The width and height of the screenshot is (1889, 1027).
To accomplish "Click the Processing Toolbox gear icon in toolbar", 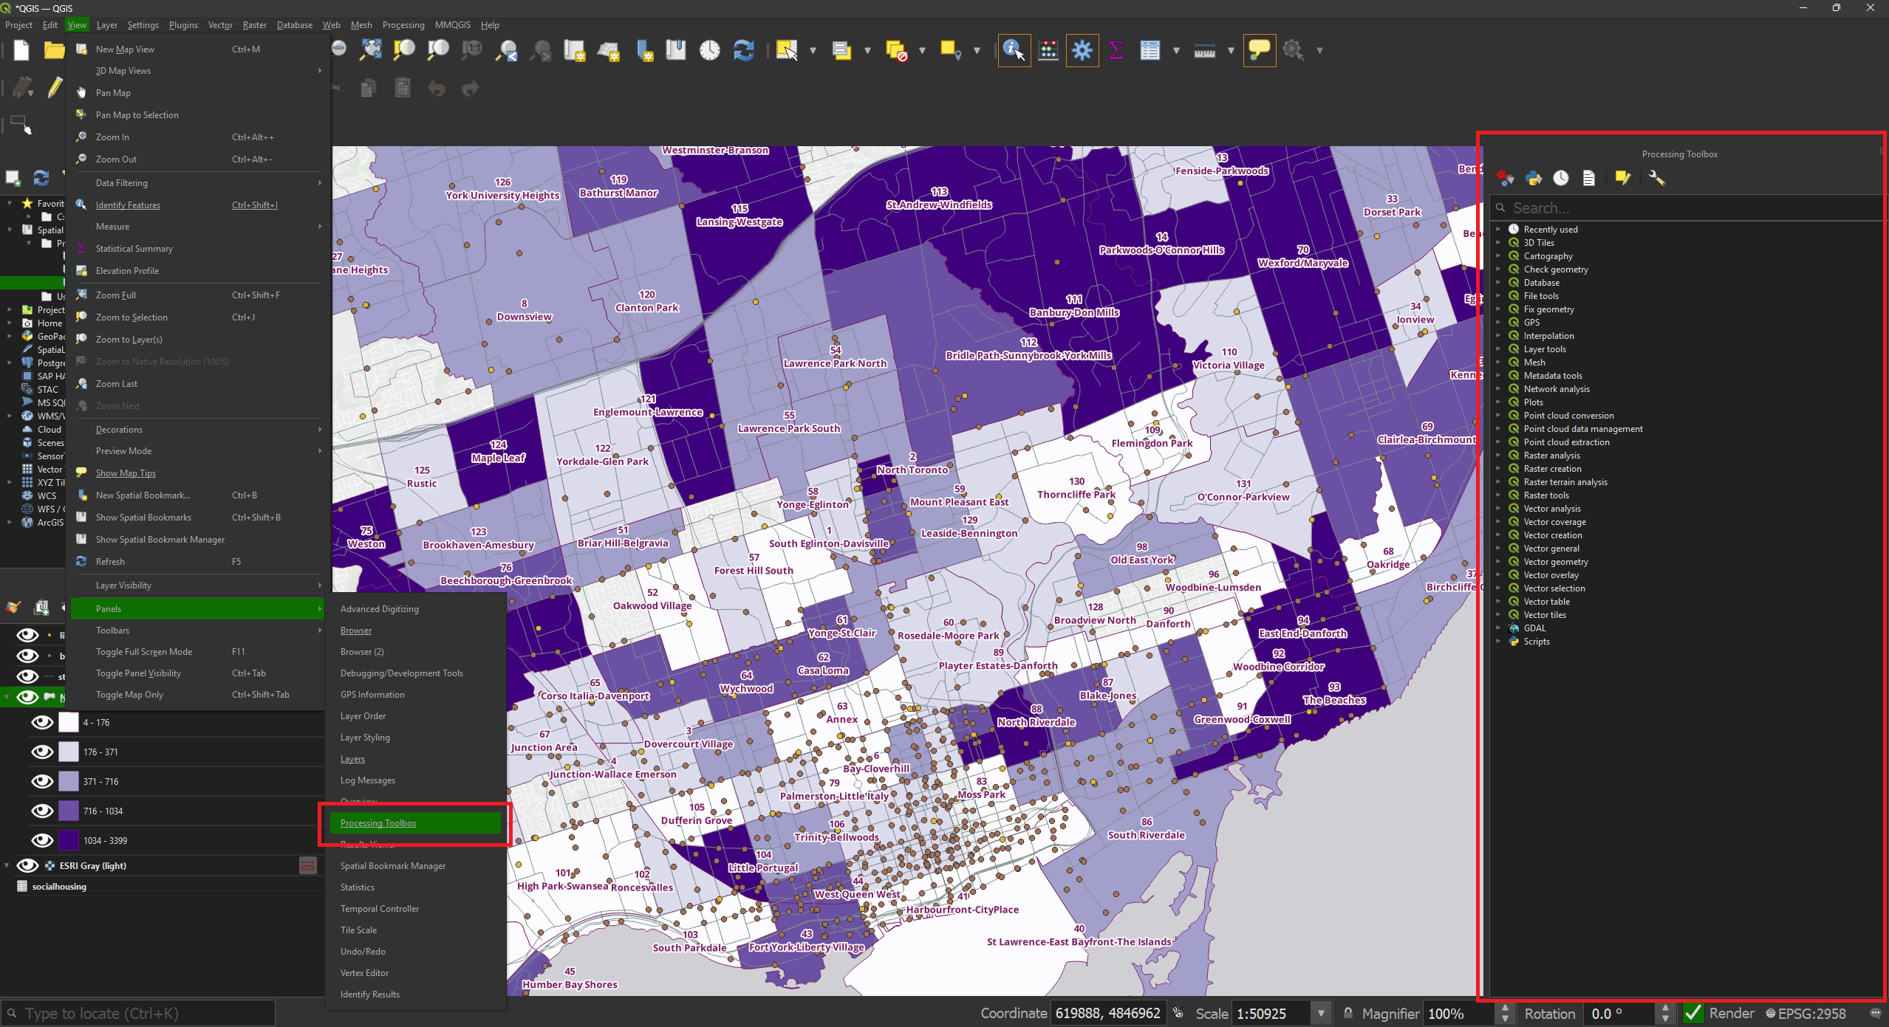I will click(1082, 50).
